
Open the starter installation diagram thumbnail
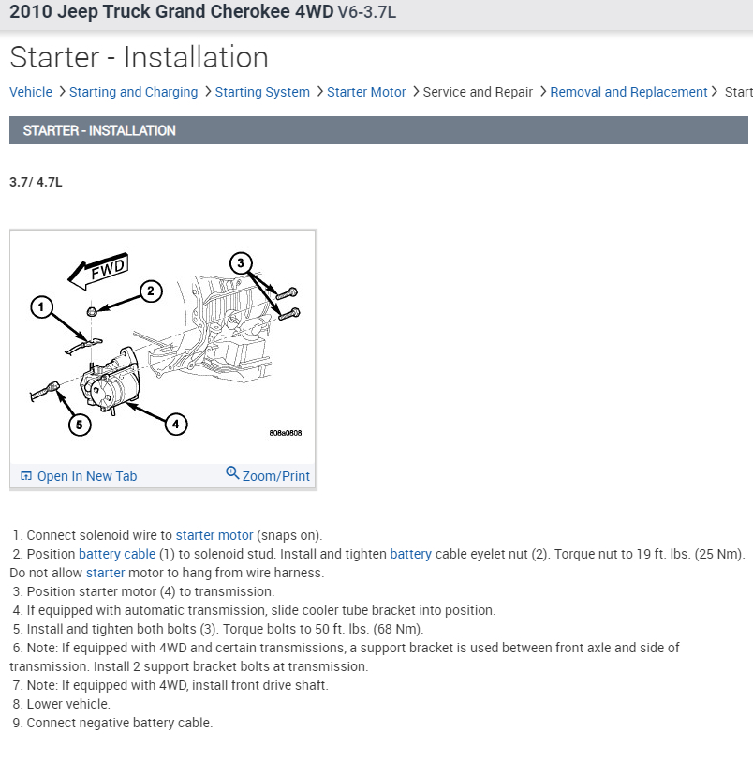coord(163,348)
